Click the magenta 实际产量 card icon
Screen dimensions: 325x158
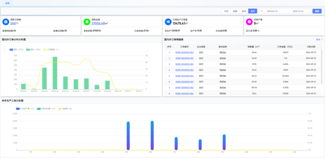tap(249, 22)
